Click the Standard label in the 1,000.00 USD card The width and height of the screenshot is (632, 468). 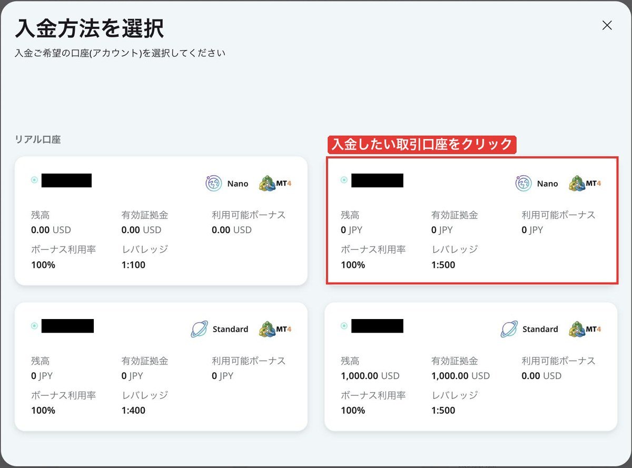tap(540, 329)
